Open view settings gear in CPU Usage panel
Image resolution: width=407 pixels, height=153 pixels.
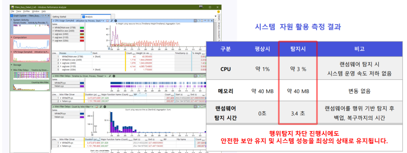click(x=116, y=21)
